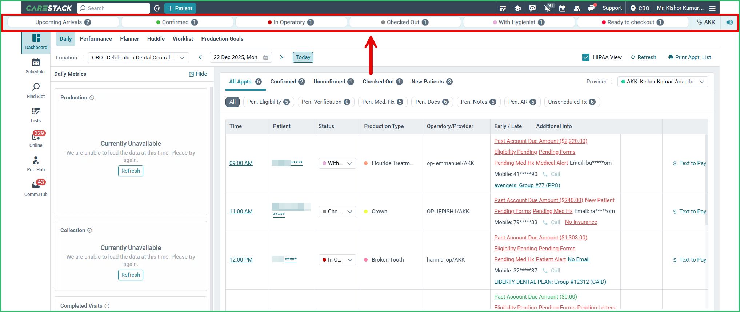Click Refresh in the Collection card
Screen dimensions: 740x312
point(131,275)
